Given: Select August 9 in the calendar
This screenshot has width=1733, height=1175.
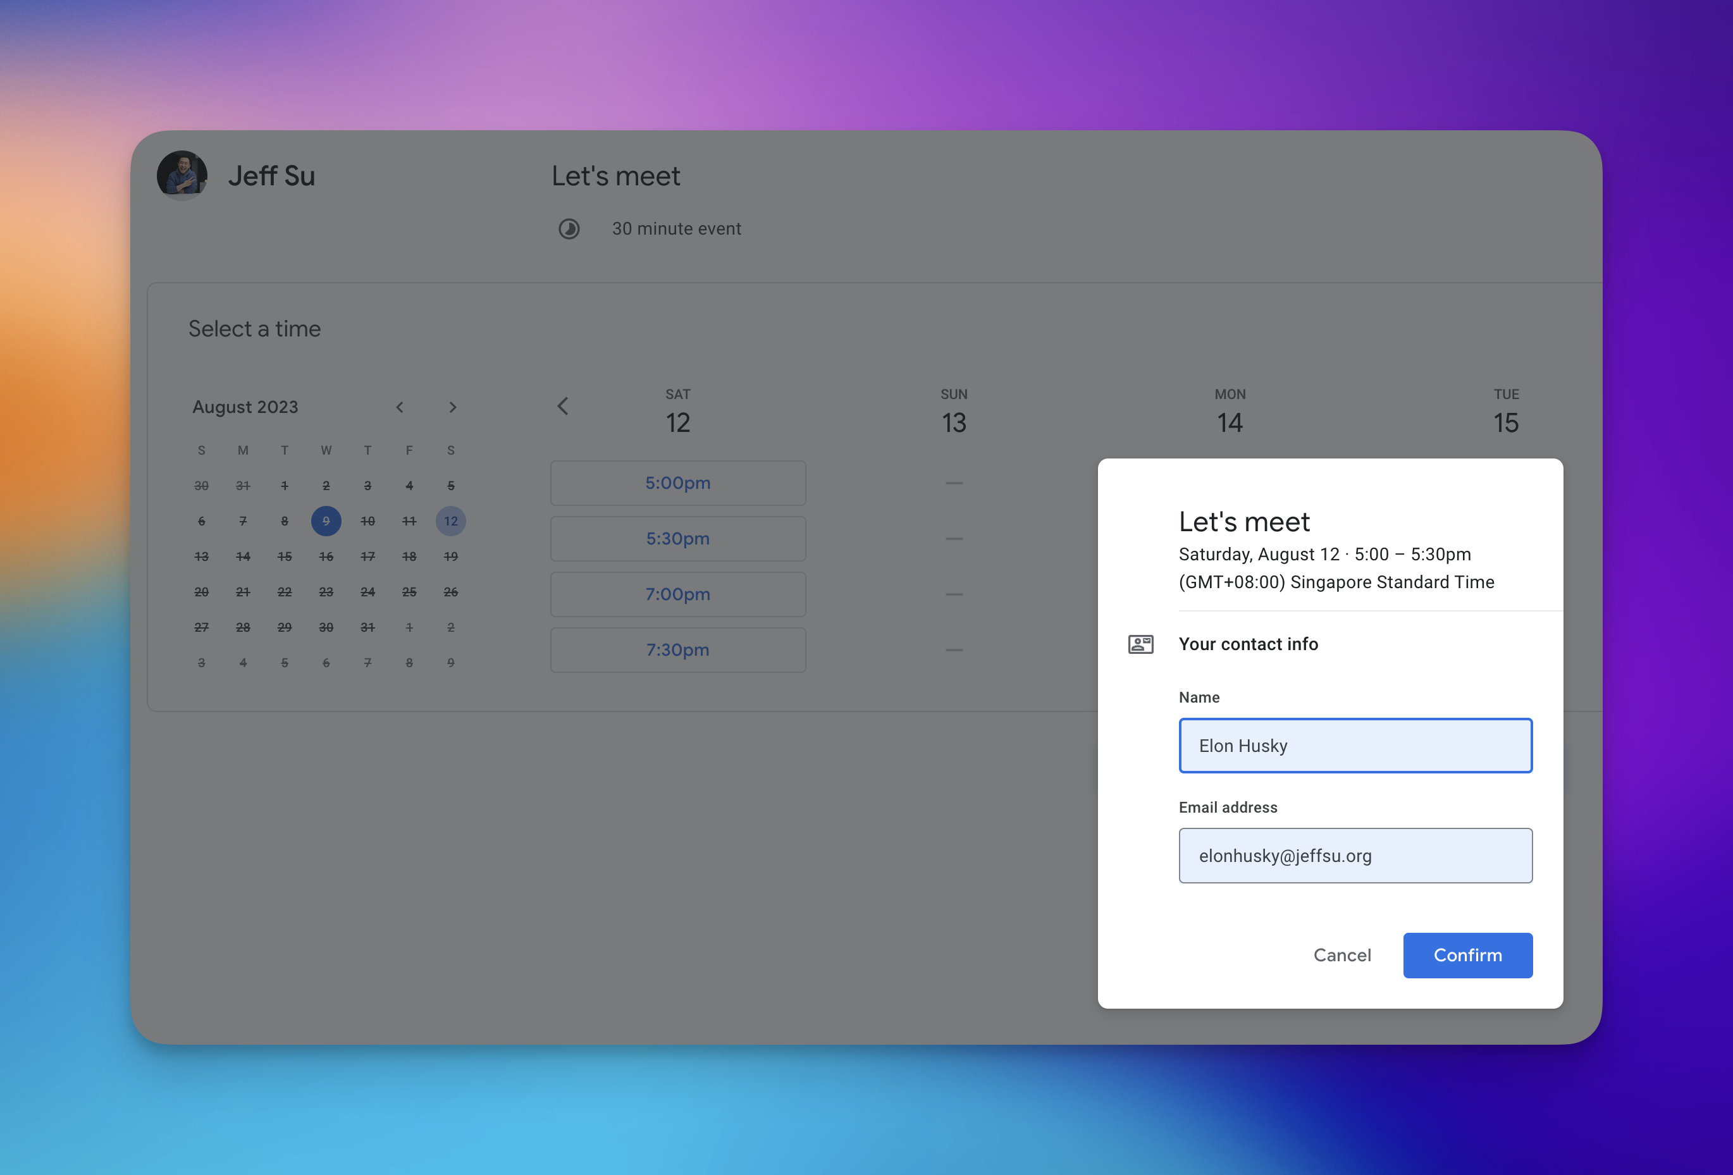Looking at the screenshot, I should (326, 521).
